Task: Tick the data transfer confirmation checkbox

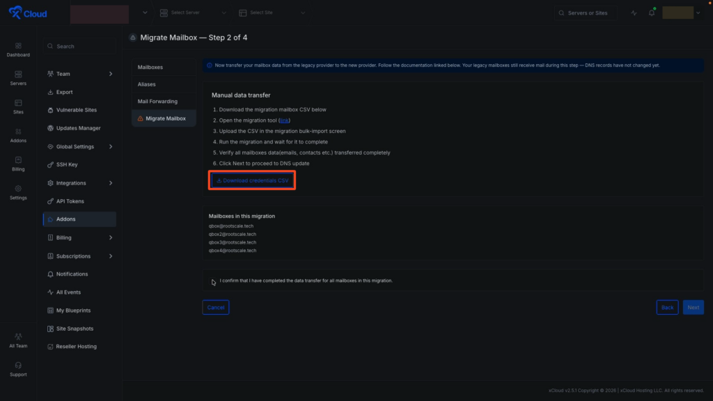Action: 213,281
